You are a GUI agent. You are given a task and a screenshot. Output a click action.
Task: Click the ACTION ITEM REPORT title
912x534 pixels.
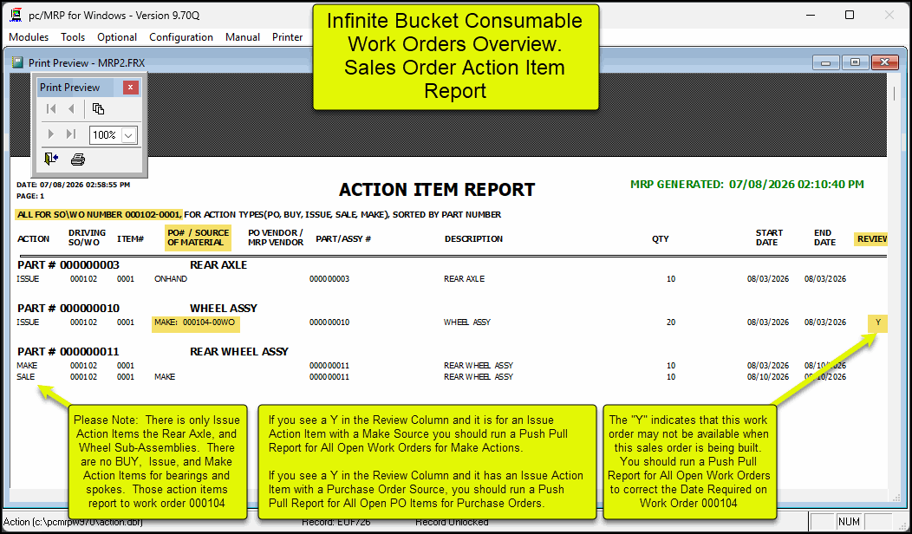tap(437, 190)
